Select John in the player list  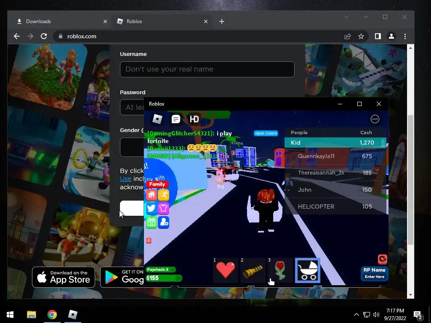(x=335, y=190)
